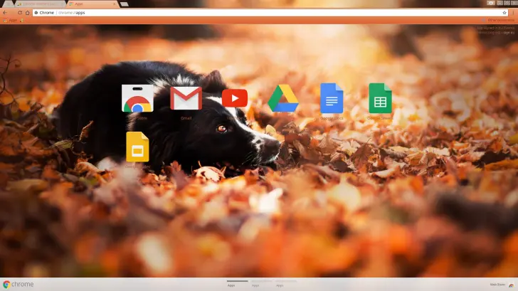Open the Other bookmarks folder
The width and height of the screenshot is (518, 291).
(x=499, y=21)
